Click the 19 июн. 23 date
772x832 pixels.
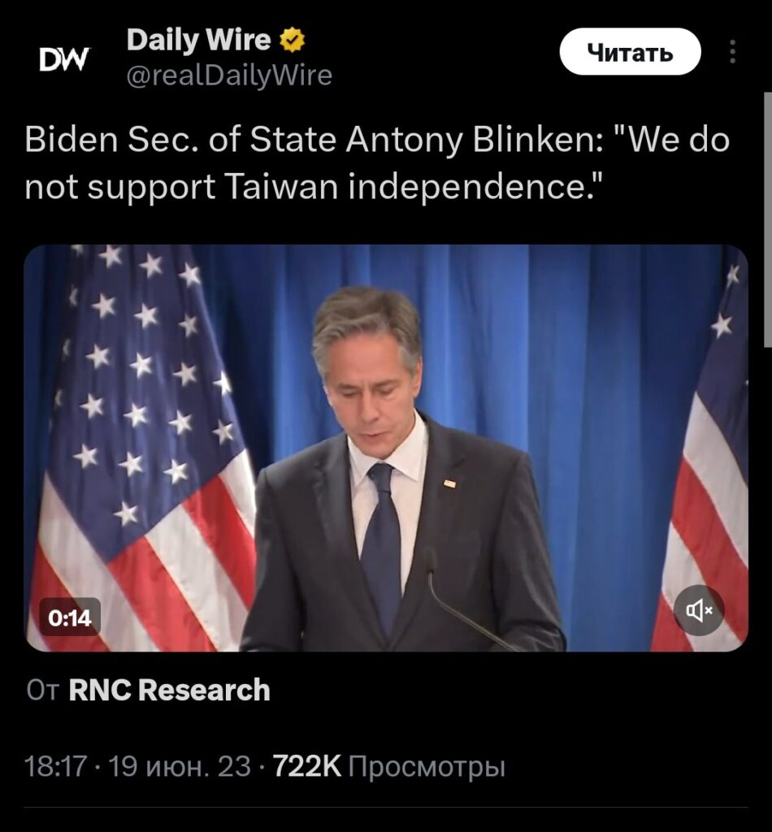pyautogui.click(x=180, y=766)
